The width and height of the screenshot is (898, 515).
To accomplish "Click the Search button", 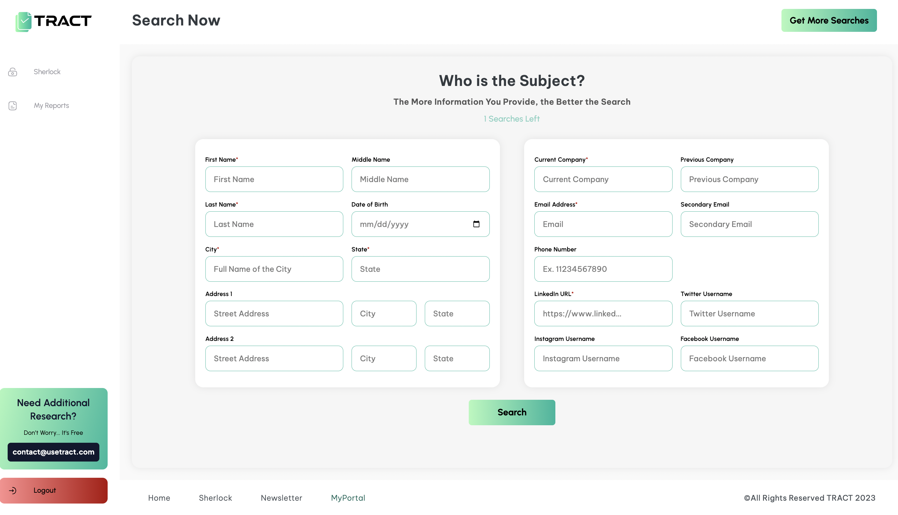I will click(x=512, y=412).
